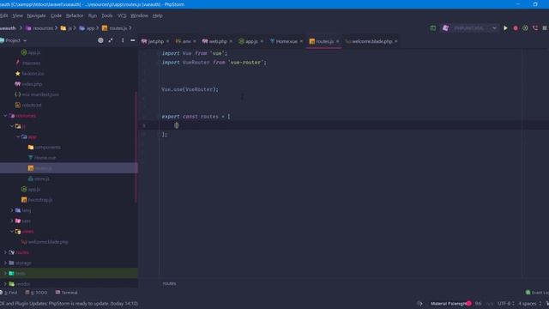Collapse the app folder under js
Image resolution: width=549 pixels, height=309 pixels.
tap(18, 136)
